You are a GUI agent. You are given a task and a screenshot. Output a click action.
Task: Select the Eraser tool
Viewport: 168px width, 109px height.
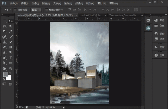click(4, 47)
